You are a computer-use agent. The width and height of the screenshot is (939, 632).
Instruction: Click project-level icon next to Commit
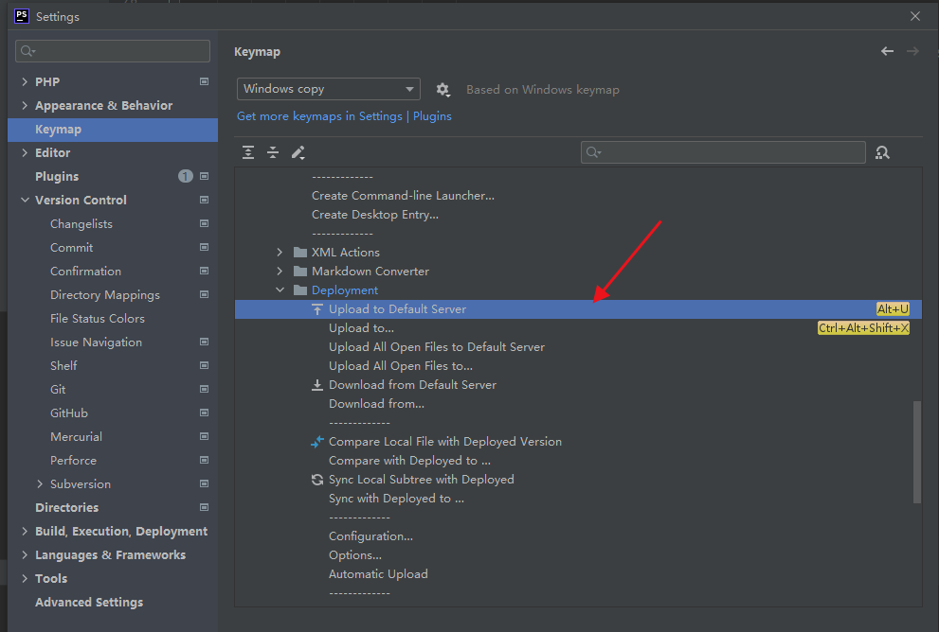(x=205, y=247)
